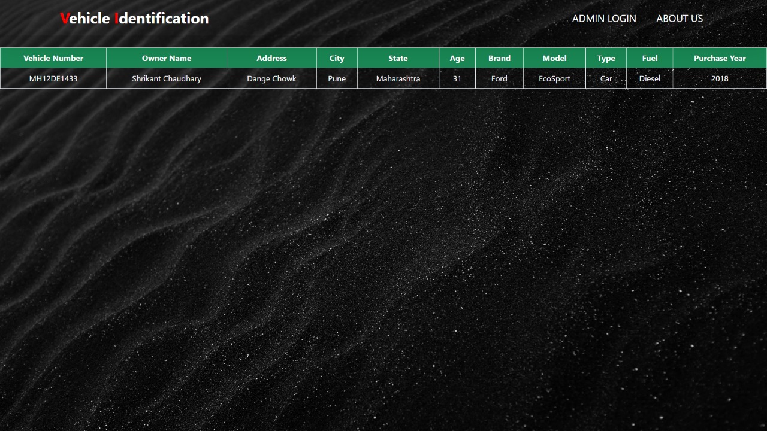This screenshot has width=767, height=431.
Task: Open the ADMIN LOGIN page
Action: click(x=604, y=19)
